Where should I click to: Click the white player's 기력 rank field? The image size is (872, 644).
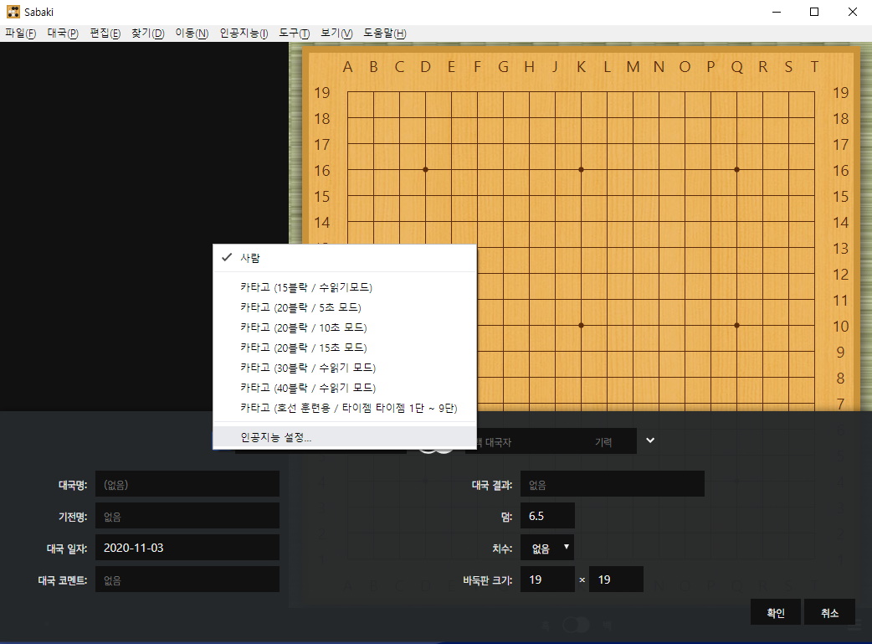613,441
